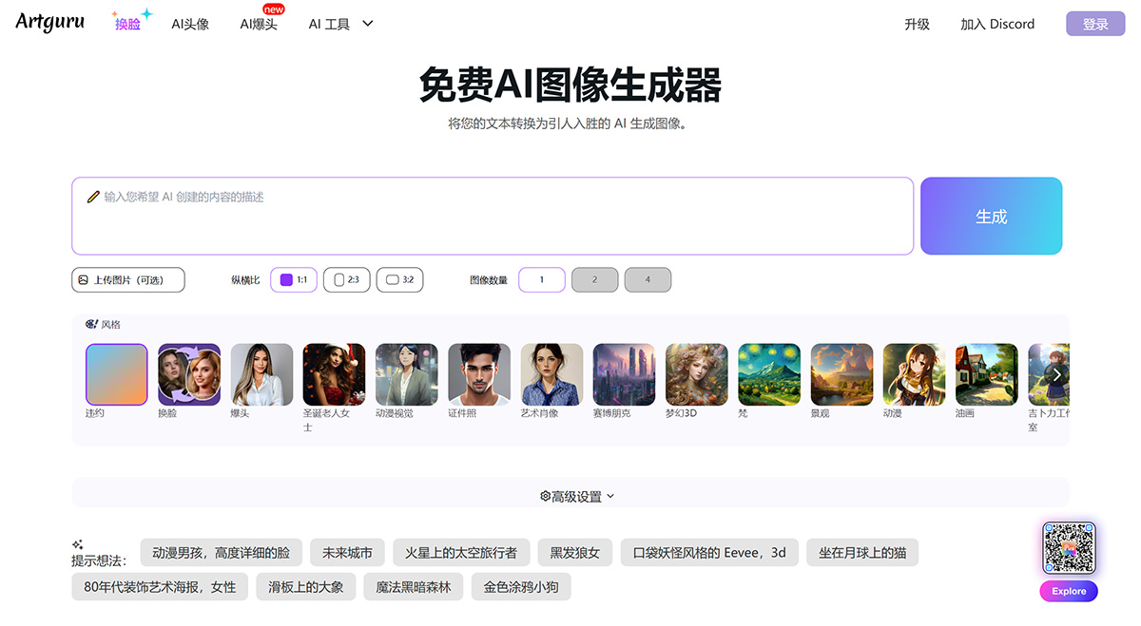Viewport: 1141px width, 626px height.
Task: Click 加入 Discord in the top bar
Action: coord(997,24)
